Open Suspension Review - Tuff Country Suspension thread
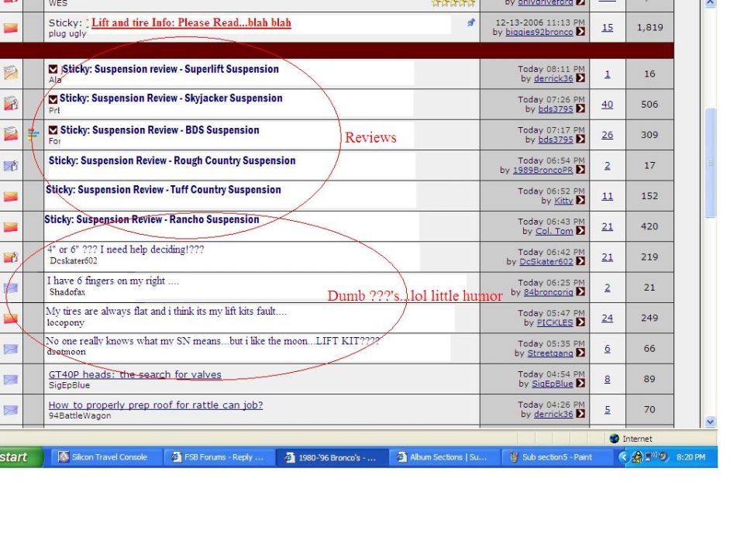The width and height of the screenshot is (744, 558). coord(164,190)
